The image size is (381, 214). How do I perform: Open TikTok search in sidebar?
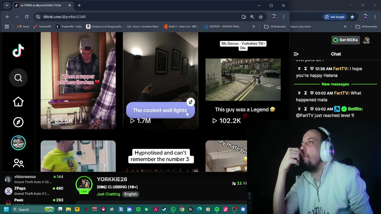pos(18,78)
